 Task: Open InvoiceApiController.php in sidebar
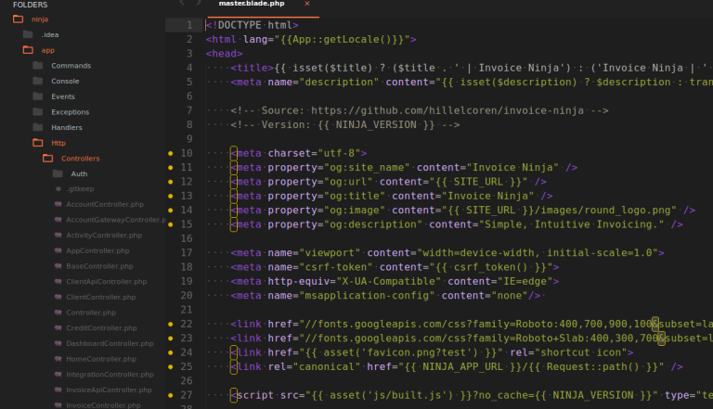[x=109, y=390]
